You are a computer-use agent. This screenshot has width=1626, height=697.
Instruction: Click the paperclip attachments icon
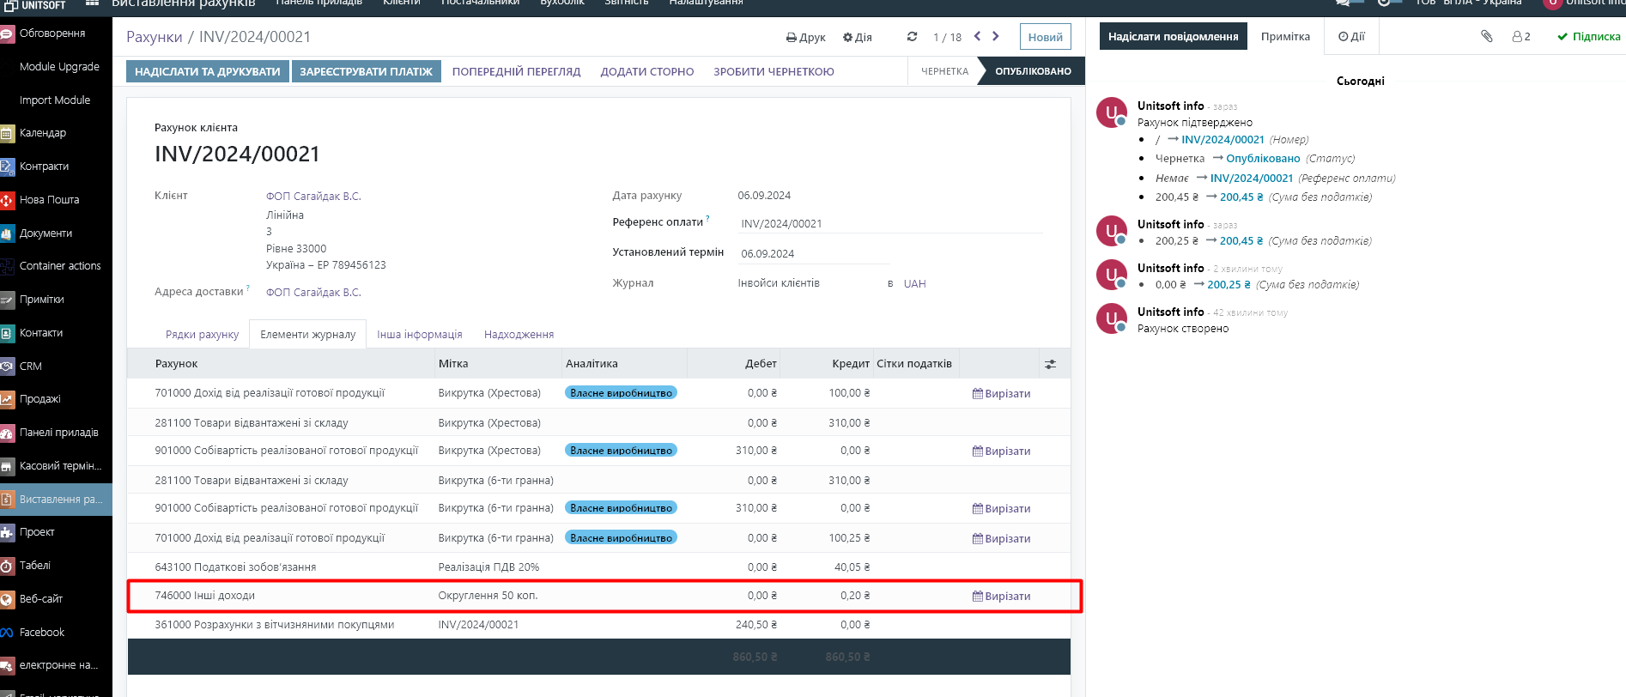pyautogui.click(x=1487, y=36)
